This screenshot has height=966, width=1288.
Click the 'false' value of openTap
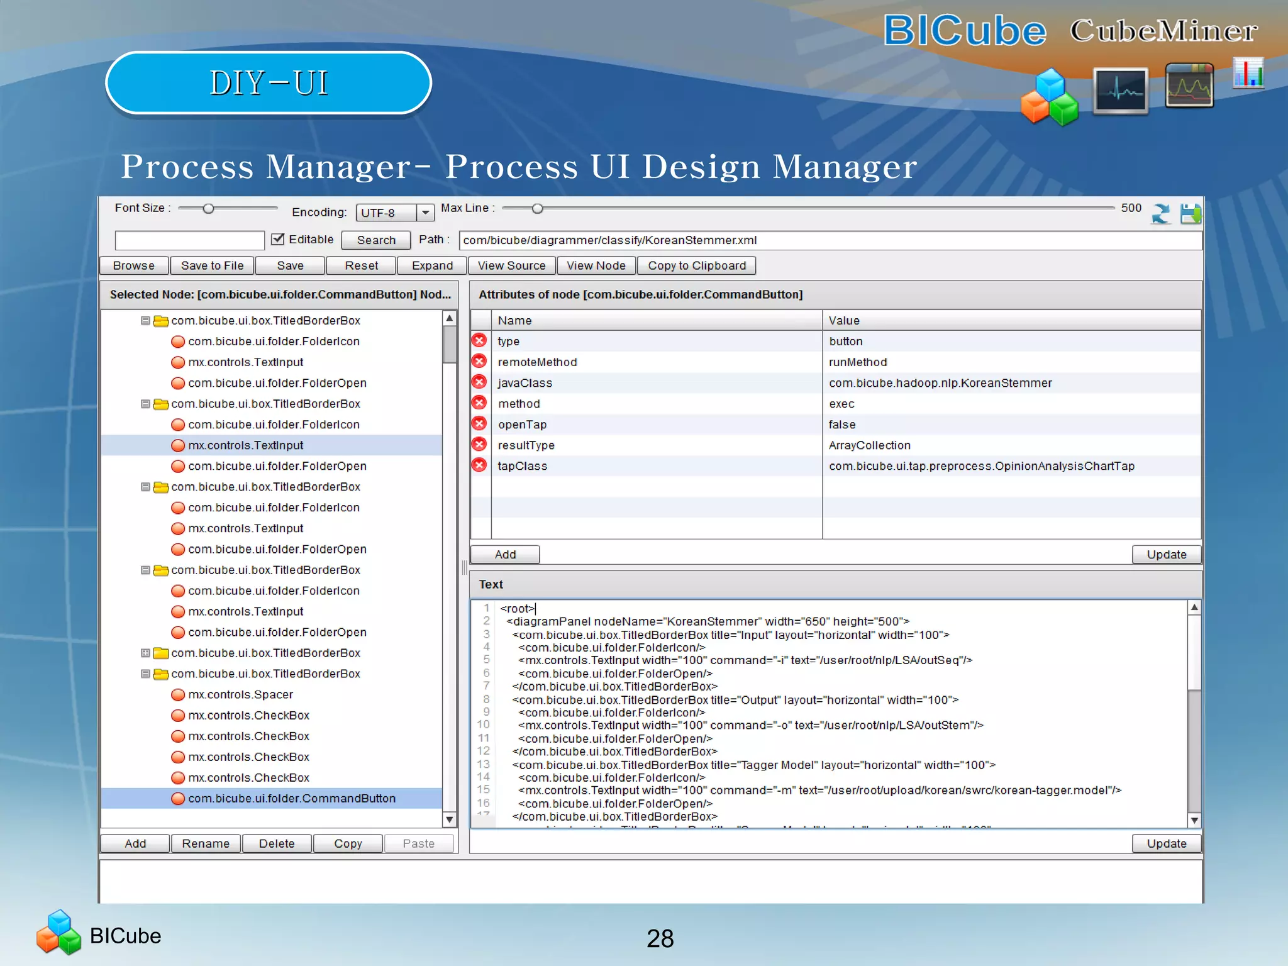1011,424
